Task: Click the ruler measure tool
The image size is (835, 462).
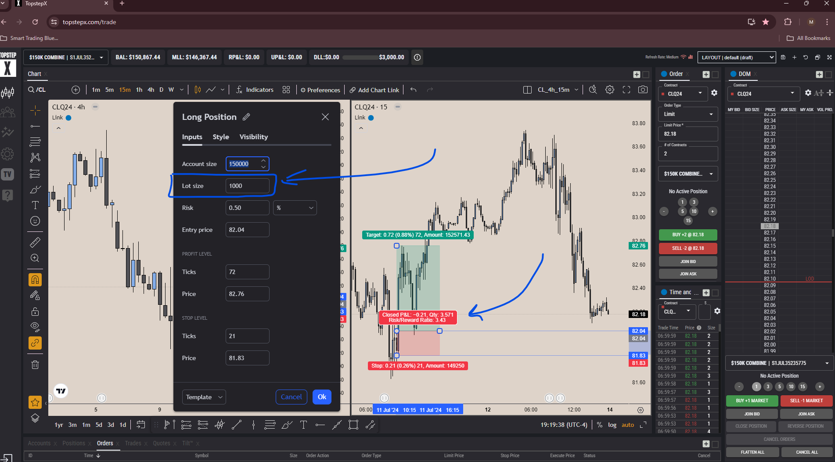Action: pyautogui.click(x=35, y=242)
